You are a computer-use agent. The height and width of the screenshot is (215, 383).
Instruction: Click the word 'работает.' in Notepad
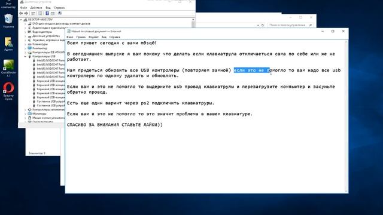pyautogui.click(x=79, y=59)
